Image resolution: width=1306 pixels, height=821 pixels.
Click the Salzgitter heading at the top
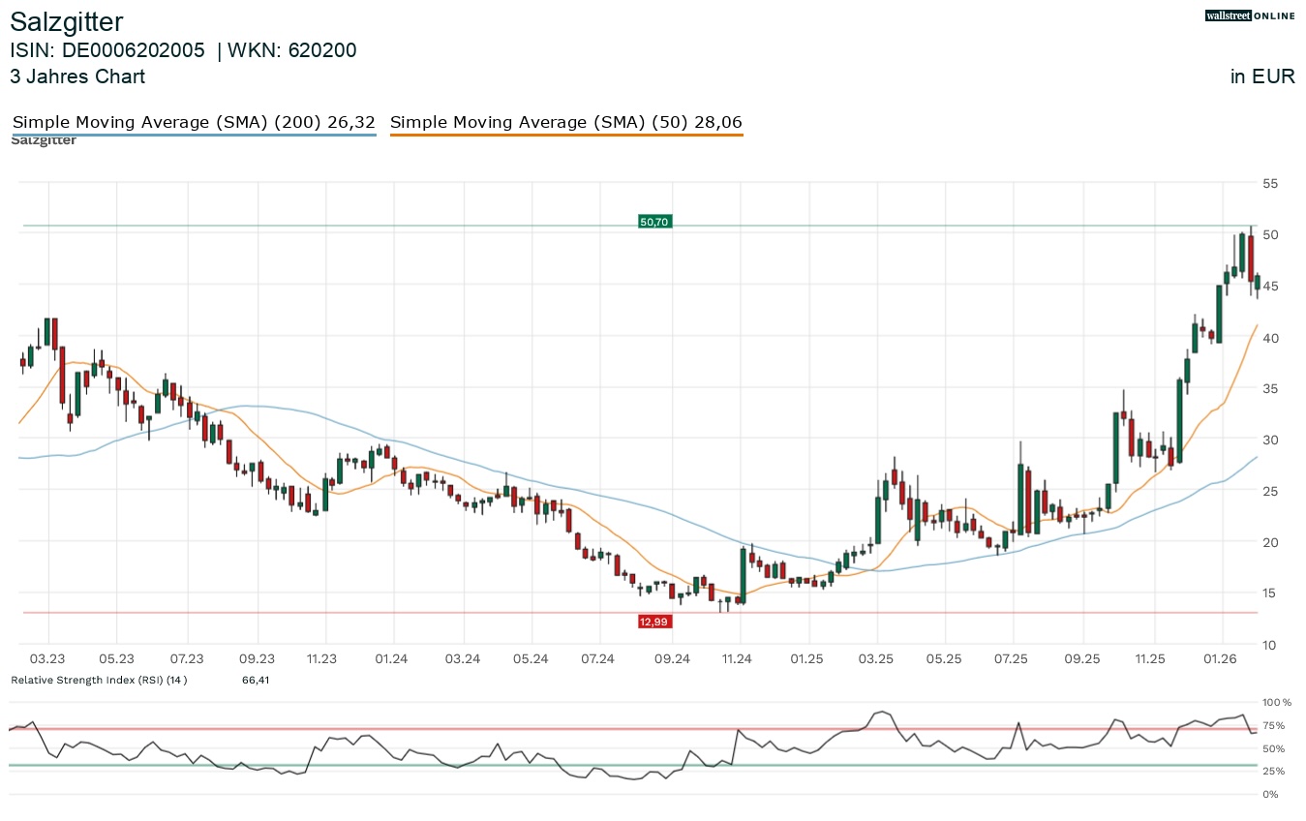(x=67, y=21)
